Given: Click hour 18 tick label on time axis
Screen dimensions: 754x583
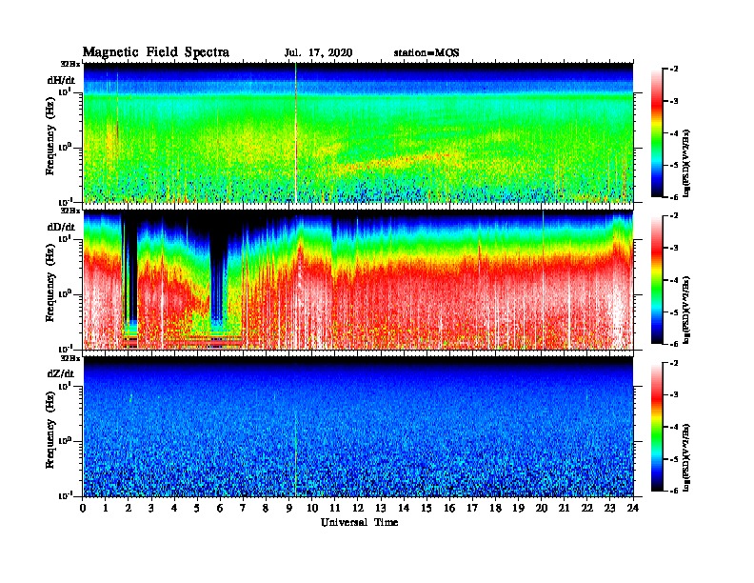Looking at the screenshot, I should pos(496,508).
